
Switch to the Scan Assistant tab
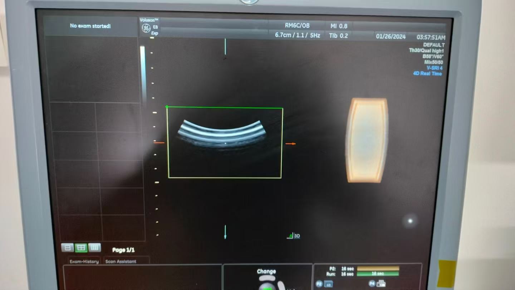(x=121, y=262)
